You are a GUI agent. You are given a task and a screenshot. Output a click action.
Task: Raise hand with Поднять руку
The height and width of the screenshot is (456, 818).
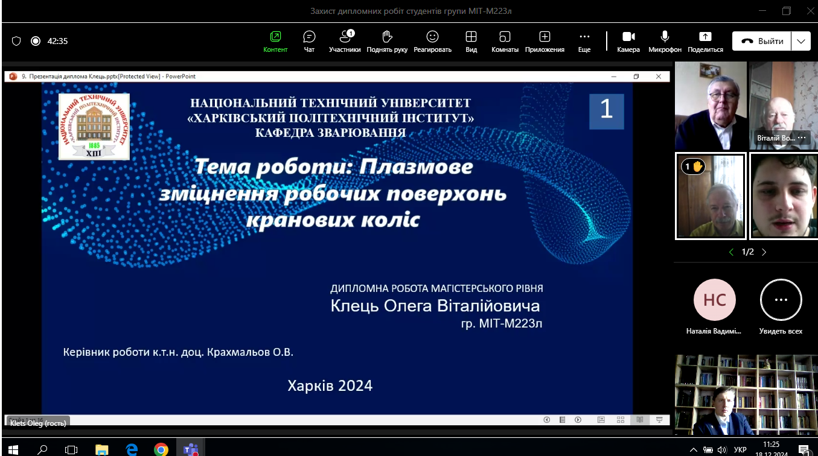pos(387,42)
